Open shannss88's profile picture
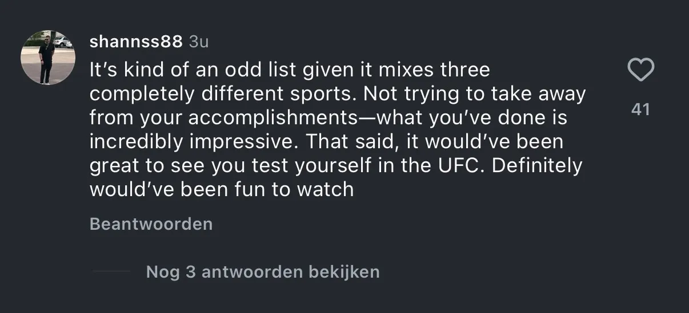The height and width of the screenshot is (313, 689). 48,58
